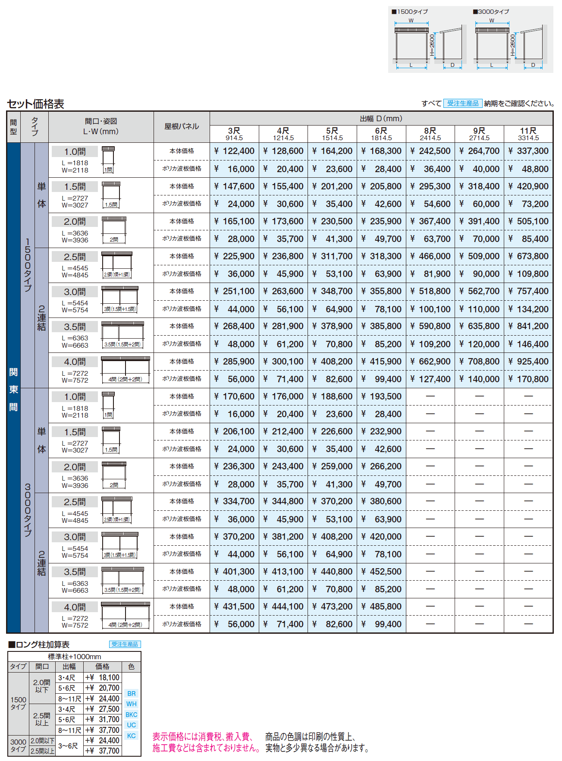The height and width of the screenshot is (761, 562).
Task: Select the 3尺 914.5 column header
Action: click(234, 134)
